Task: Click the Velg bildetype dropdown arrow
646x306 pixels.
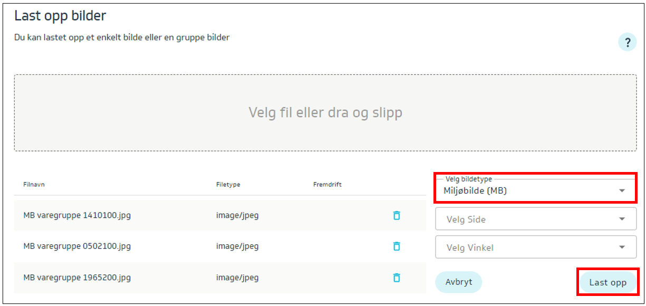Action: (622, 190)
